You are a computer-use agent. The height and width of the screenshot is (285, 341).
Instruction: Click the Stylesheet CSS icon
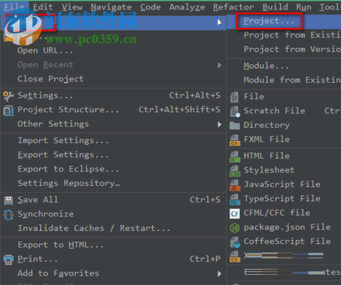235,171
